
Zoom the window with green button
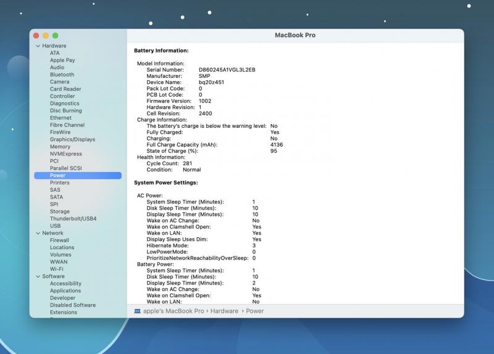click(x=55, y=36)
